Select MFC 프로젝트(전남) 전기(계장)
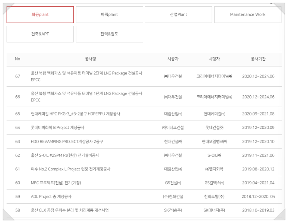 tap(56, 183)
